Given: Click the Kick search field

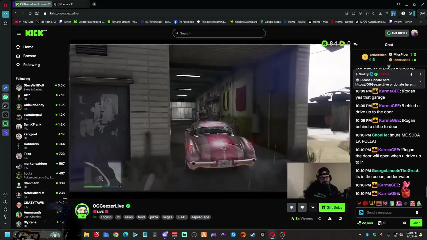Looking at the screenshot, I should tap(219, 33).
